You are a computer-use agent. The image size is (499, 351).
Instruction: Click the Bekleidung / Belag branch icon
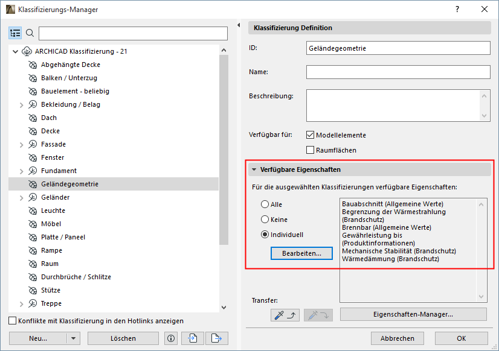pyautogui.click(x=33, y=104)
